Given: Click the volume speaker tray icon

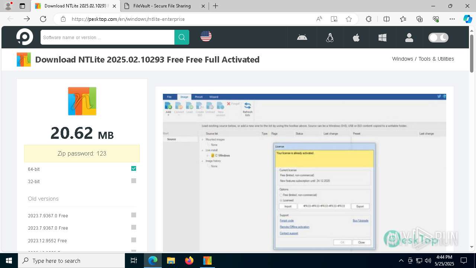Looking at the screenshot, I should pos(428,261).
